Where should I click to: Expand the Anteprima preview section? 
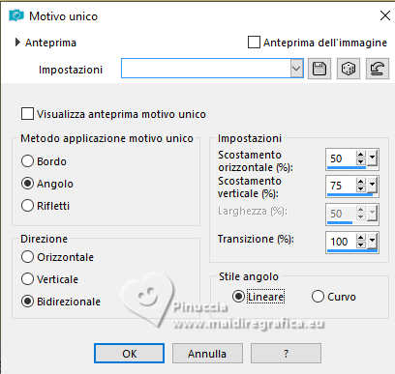[17, 43]
